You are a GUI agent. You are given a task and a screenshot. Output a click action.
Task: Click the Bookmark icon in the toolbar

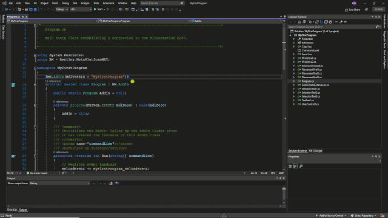tap(163, 10)
